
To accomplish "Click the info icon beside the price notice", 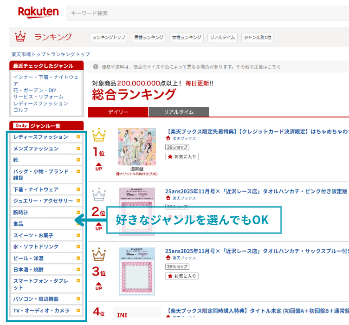I will [96, 66].
